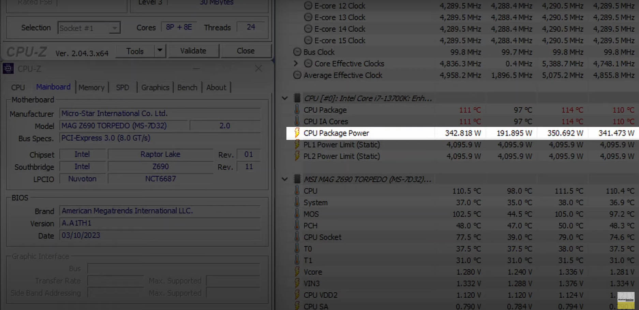Click the Threads value 24
This screenshot has height=310, width=639.
coord(251,27)
